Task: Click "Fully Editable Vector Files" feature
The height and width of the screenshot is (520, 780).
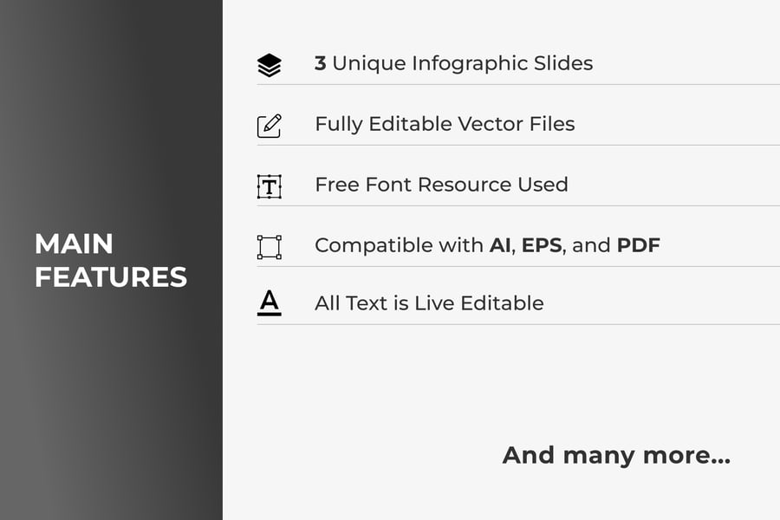Action: pos(445,124)
